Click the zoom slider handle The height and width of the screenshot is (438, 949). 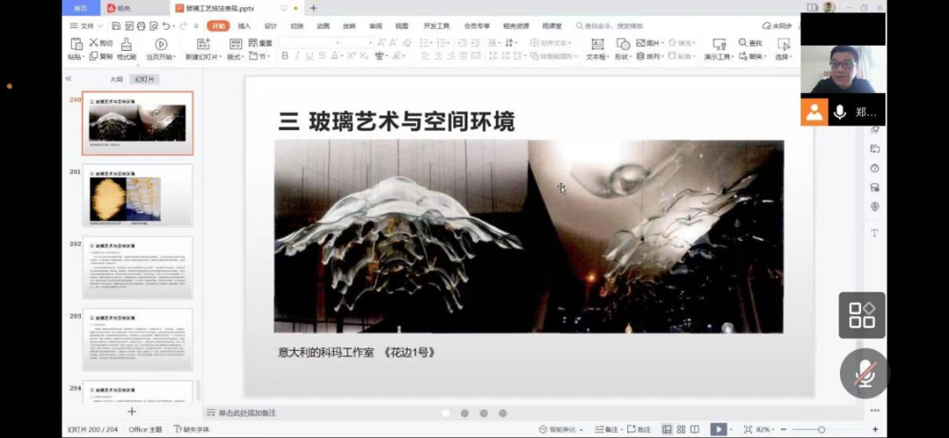[x=822, y=429]
